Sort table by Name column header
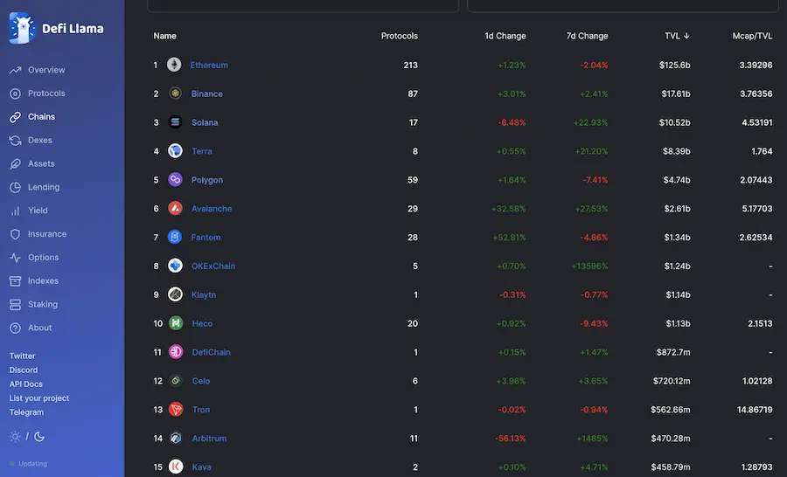 coord(164,36)
